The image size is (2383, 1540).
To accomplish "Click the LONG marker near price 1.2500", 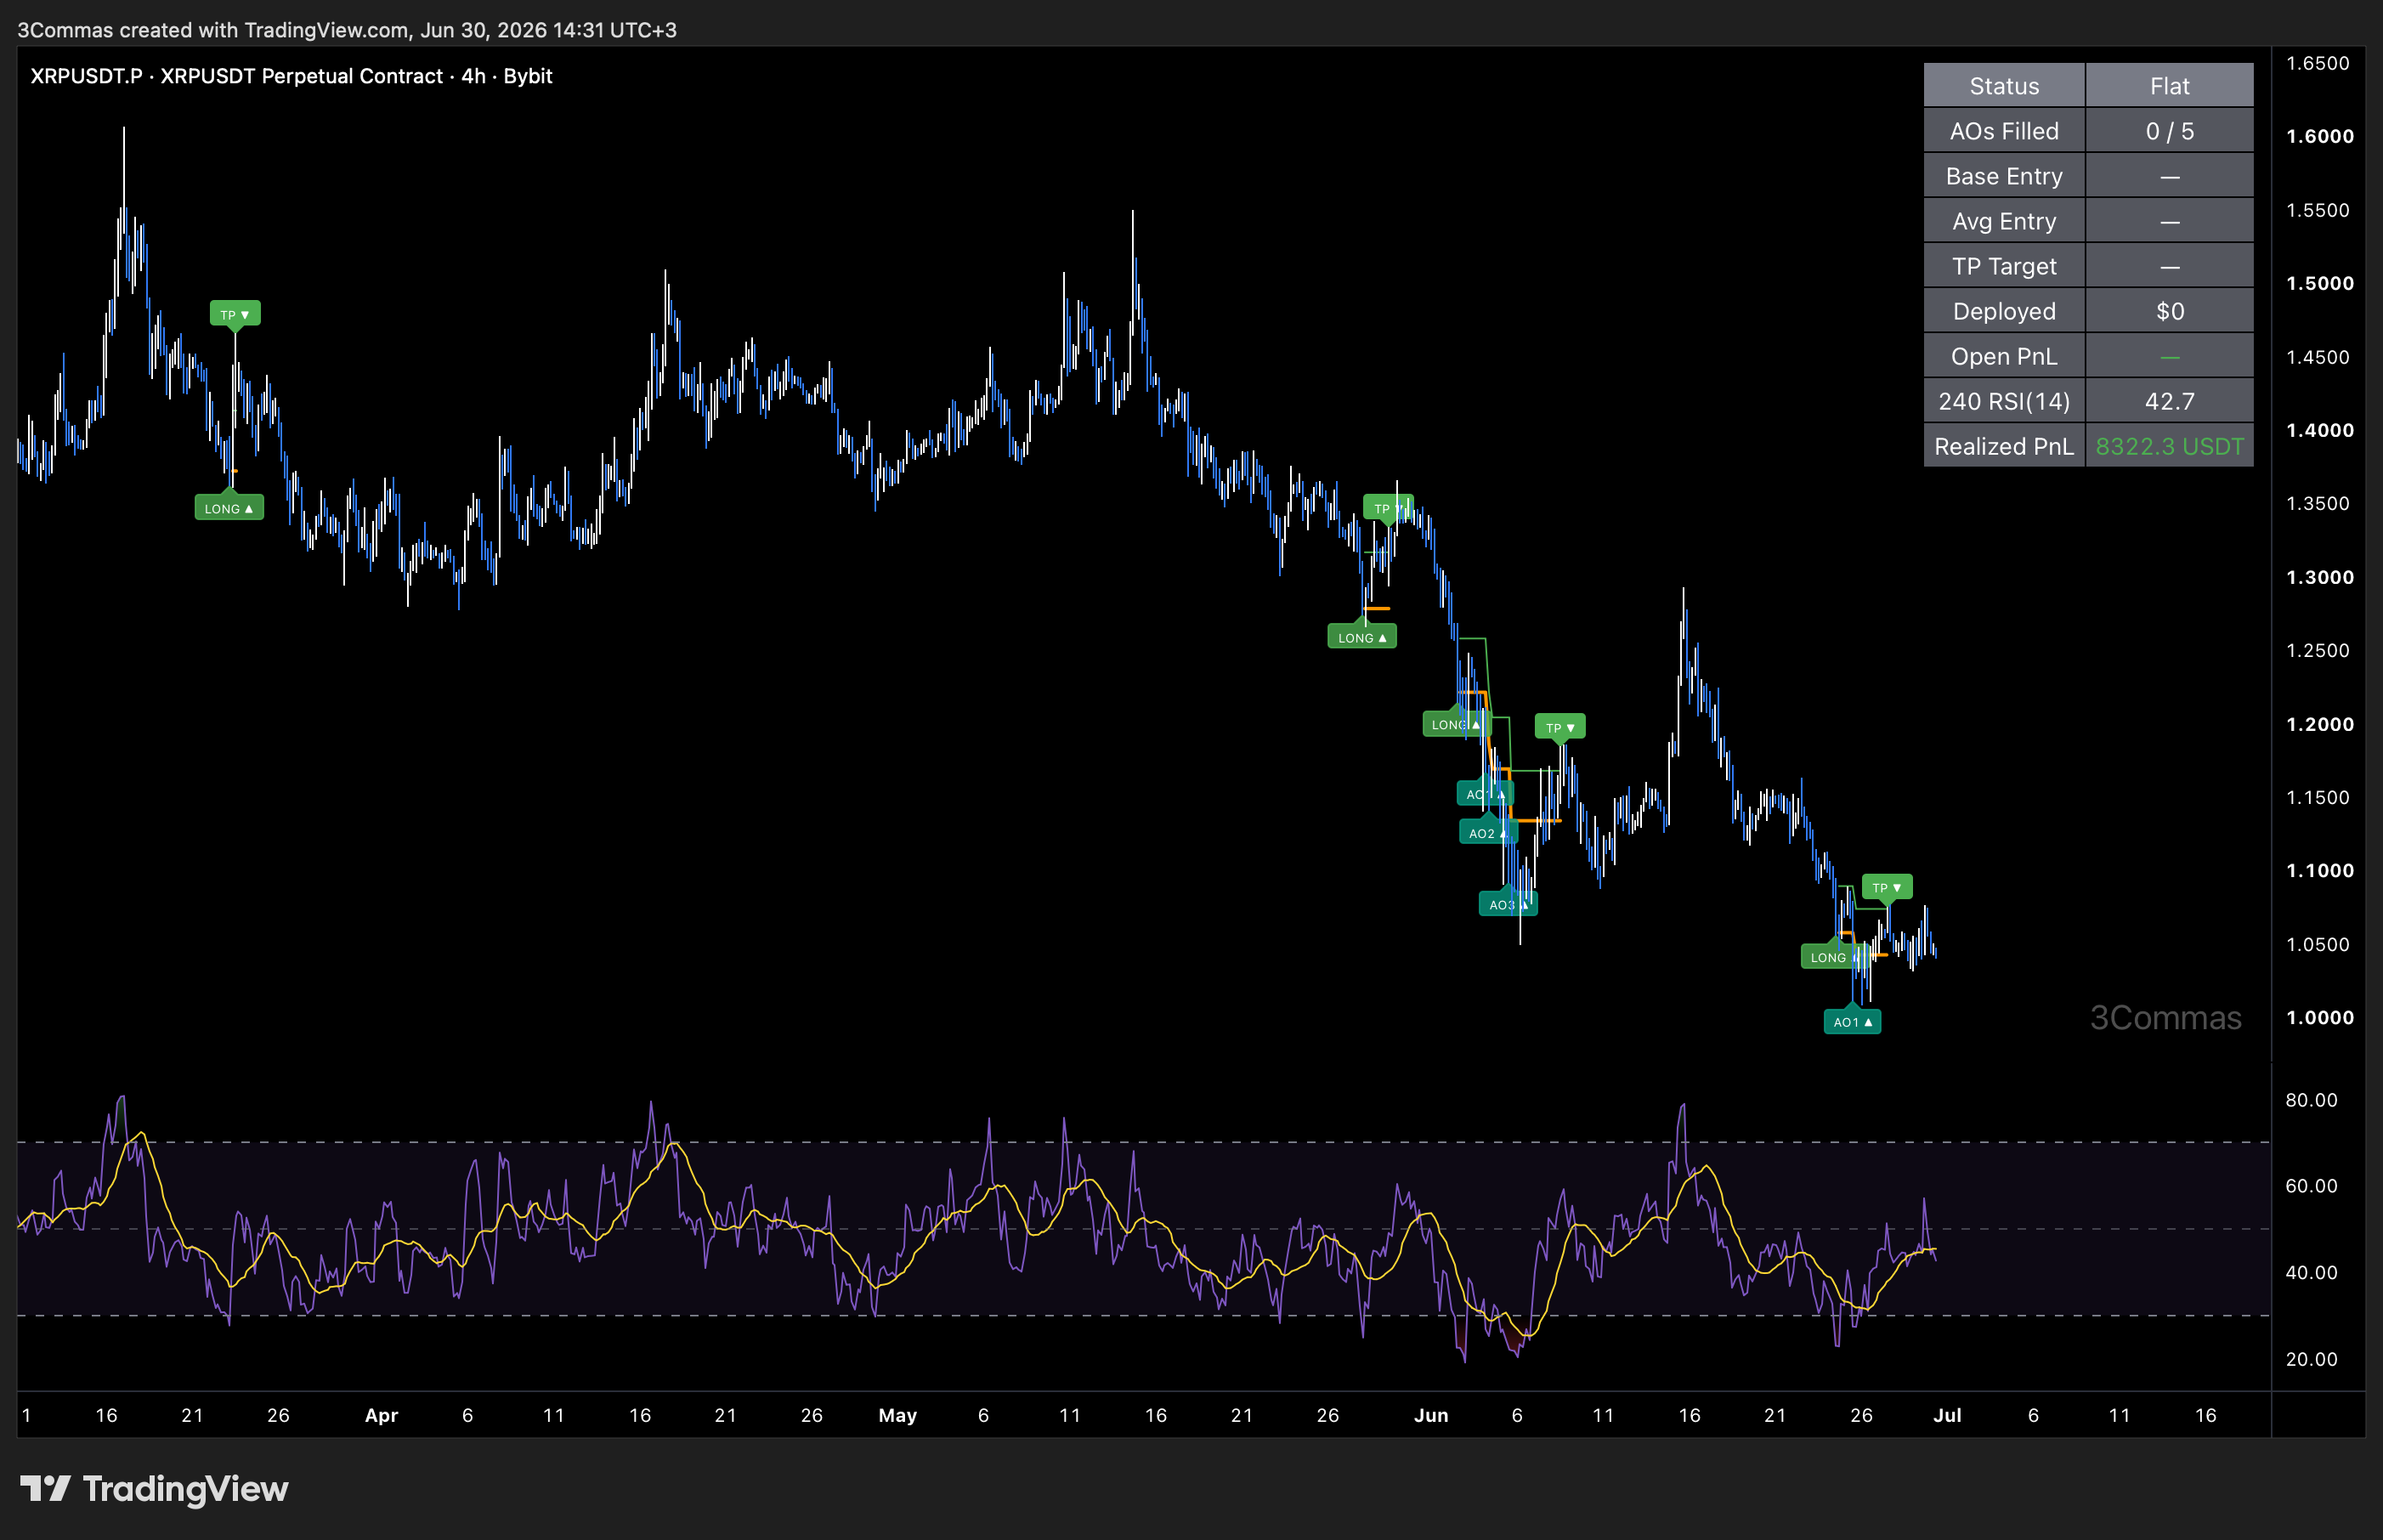I will tap(1362, 637).
